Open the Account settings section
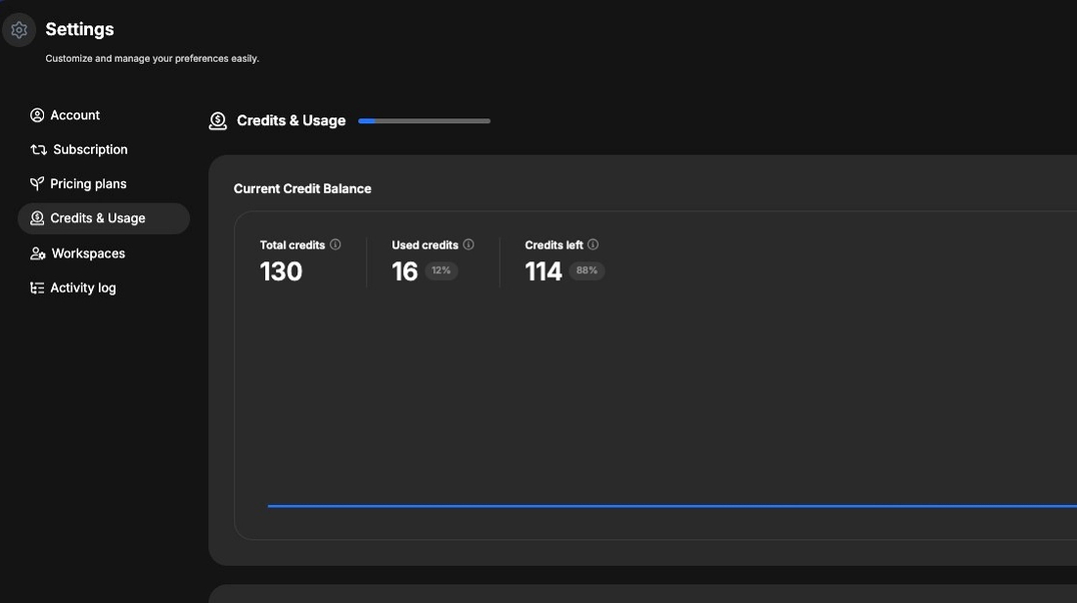This screenshot has width=1077, height=603. [75, 116]
